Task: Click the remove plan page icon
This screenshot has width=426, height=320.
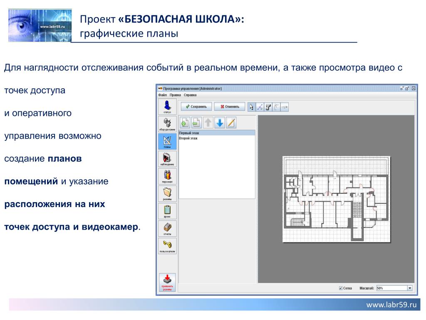Action: coord(196,123)
